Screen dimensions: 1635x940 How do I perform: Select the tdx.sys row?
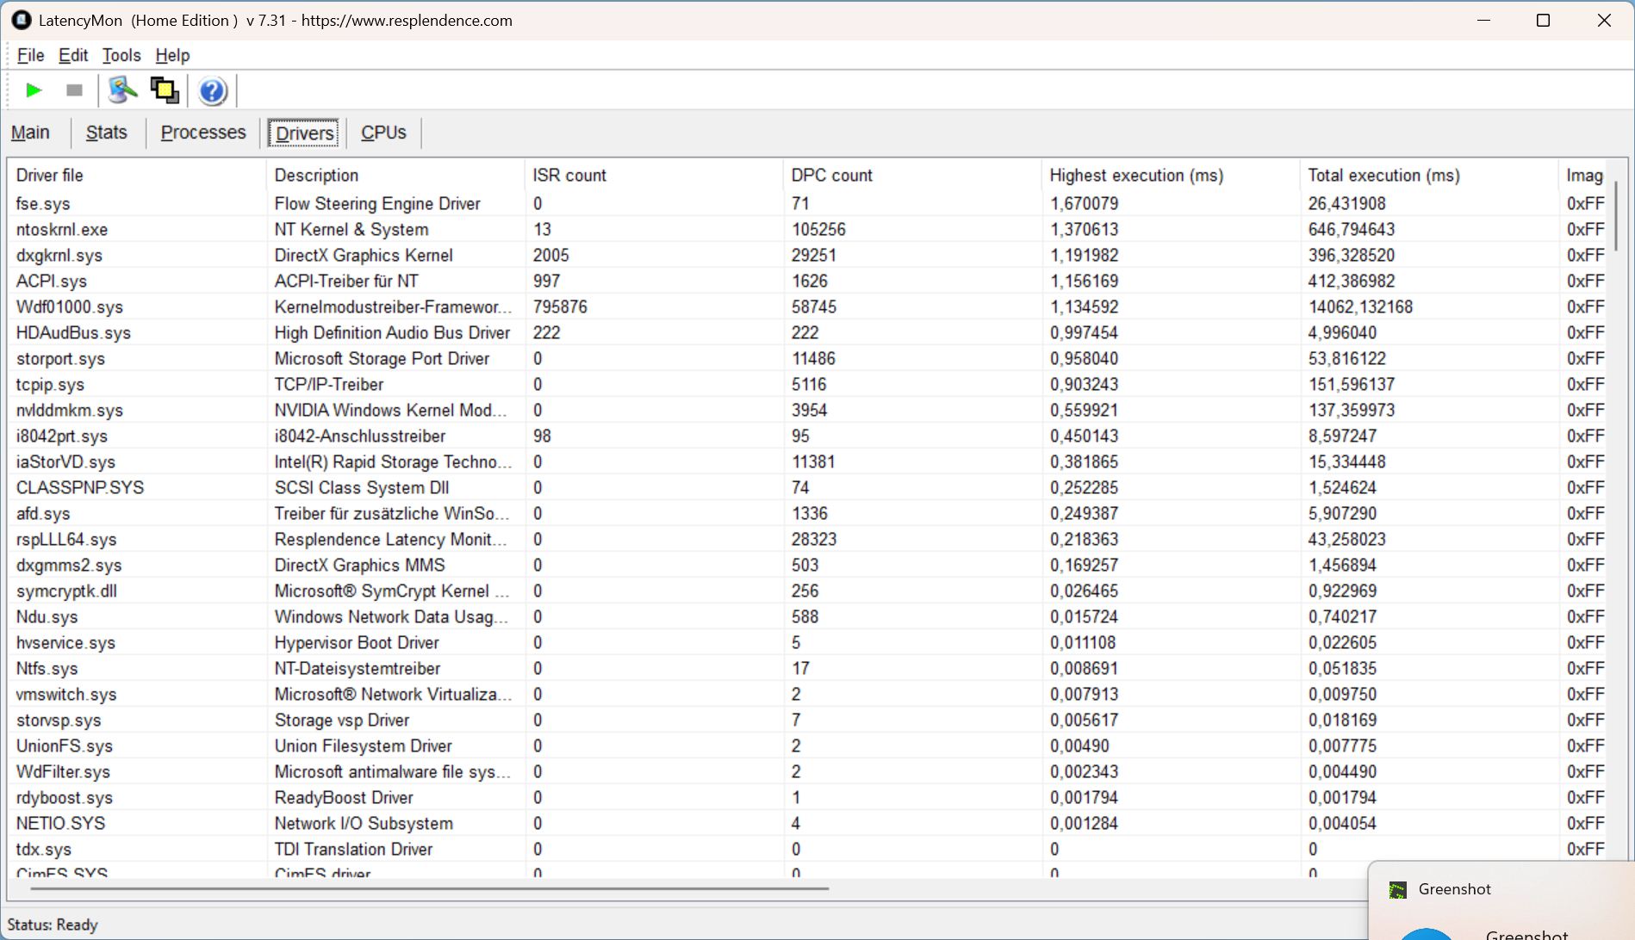tap(808, 850)
